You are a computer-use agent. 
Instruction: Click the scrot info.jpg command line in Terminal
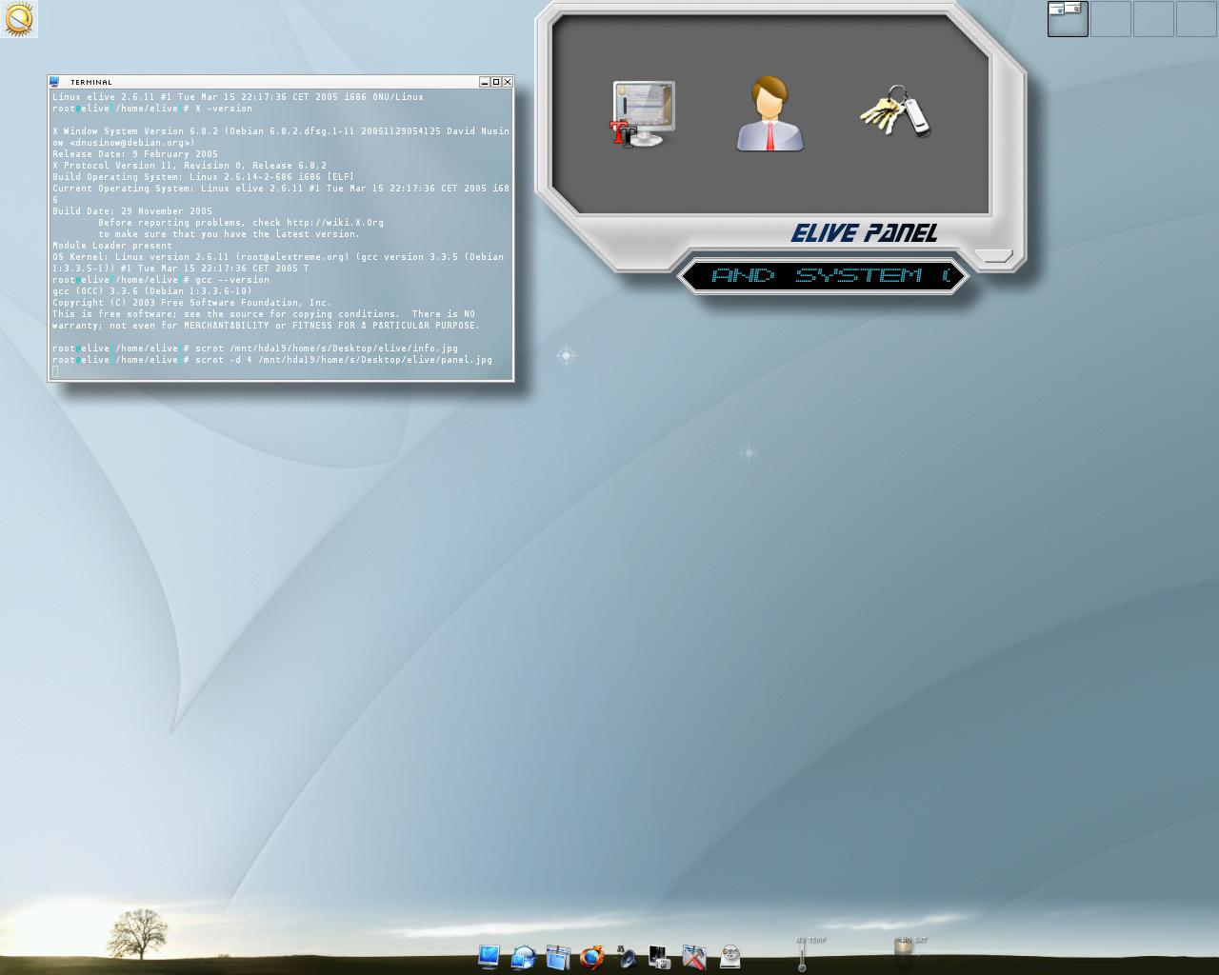click(x=255, y=348)
